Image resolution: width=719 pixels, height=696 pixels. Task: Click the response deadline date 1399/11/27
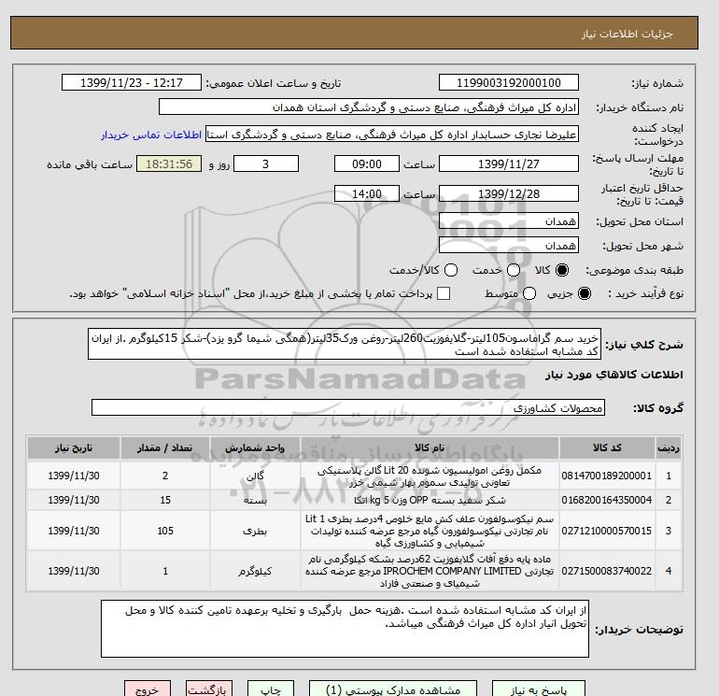tap(509, 163)
